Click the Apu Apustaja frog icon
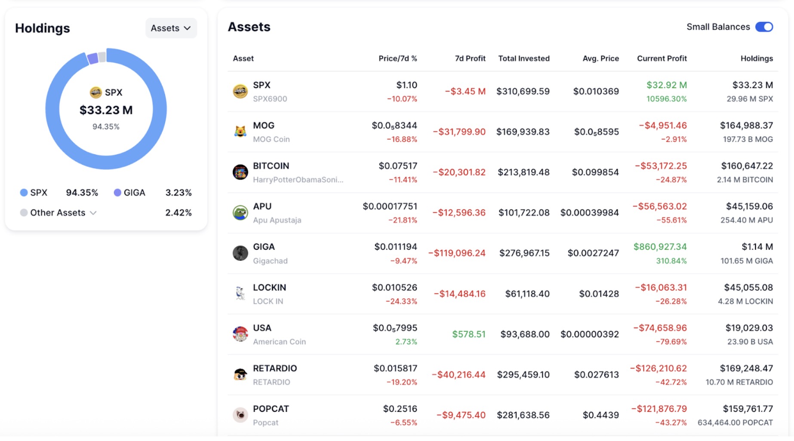 (240, 213)
